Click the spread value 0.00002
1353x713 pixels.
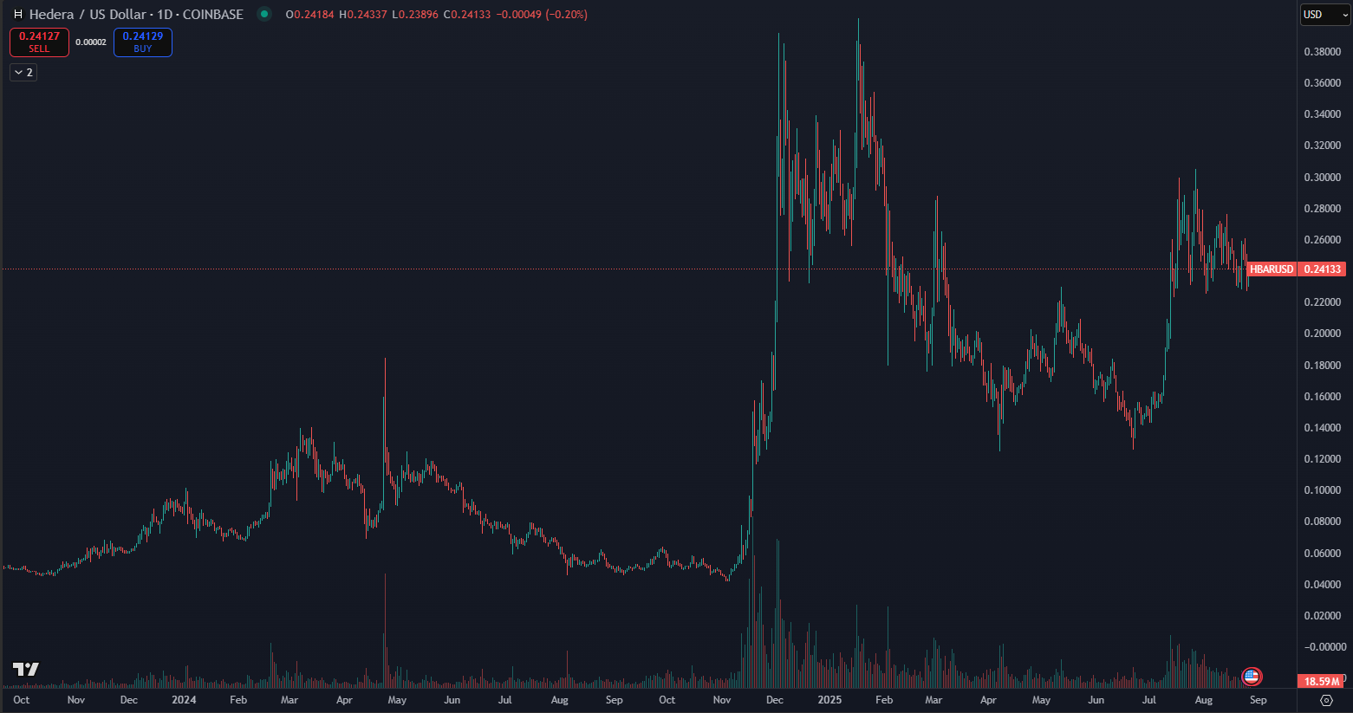click(x=91, y=42)
